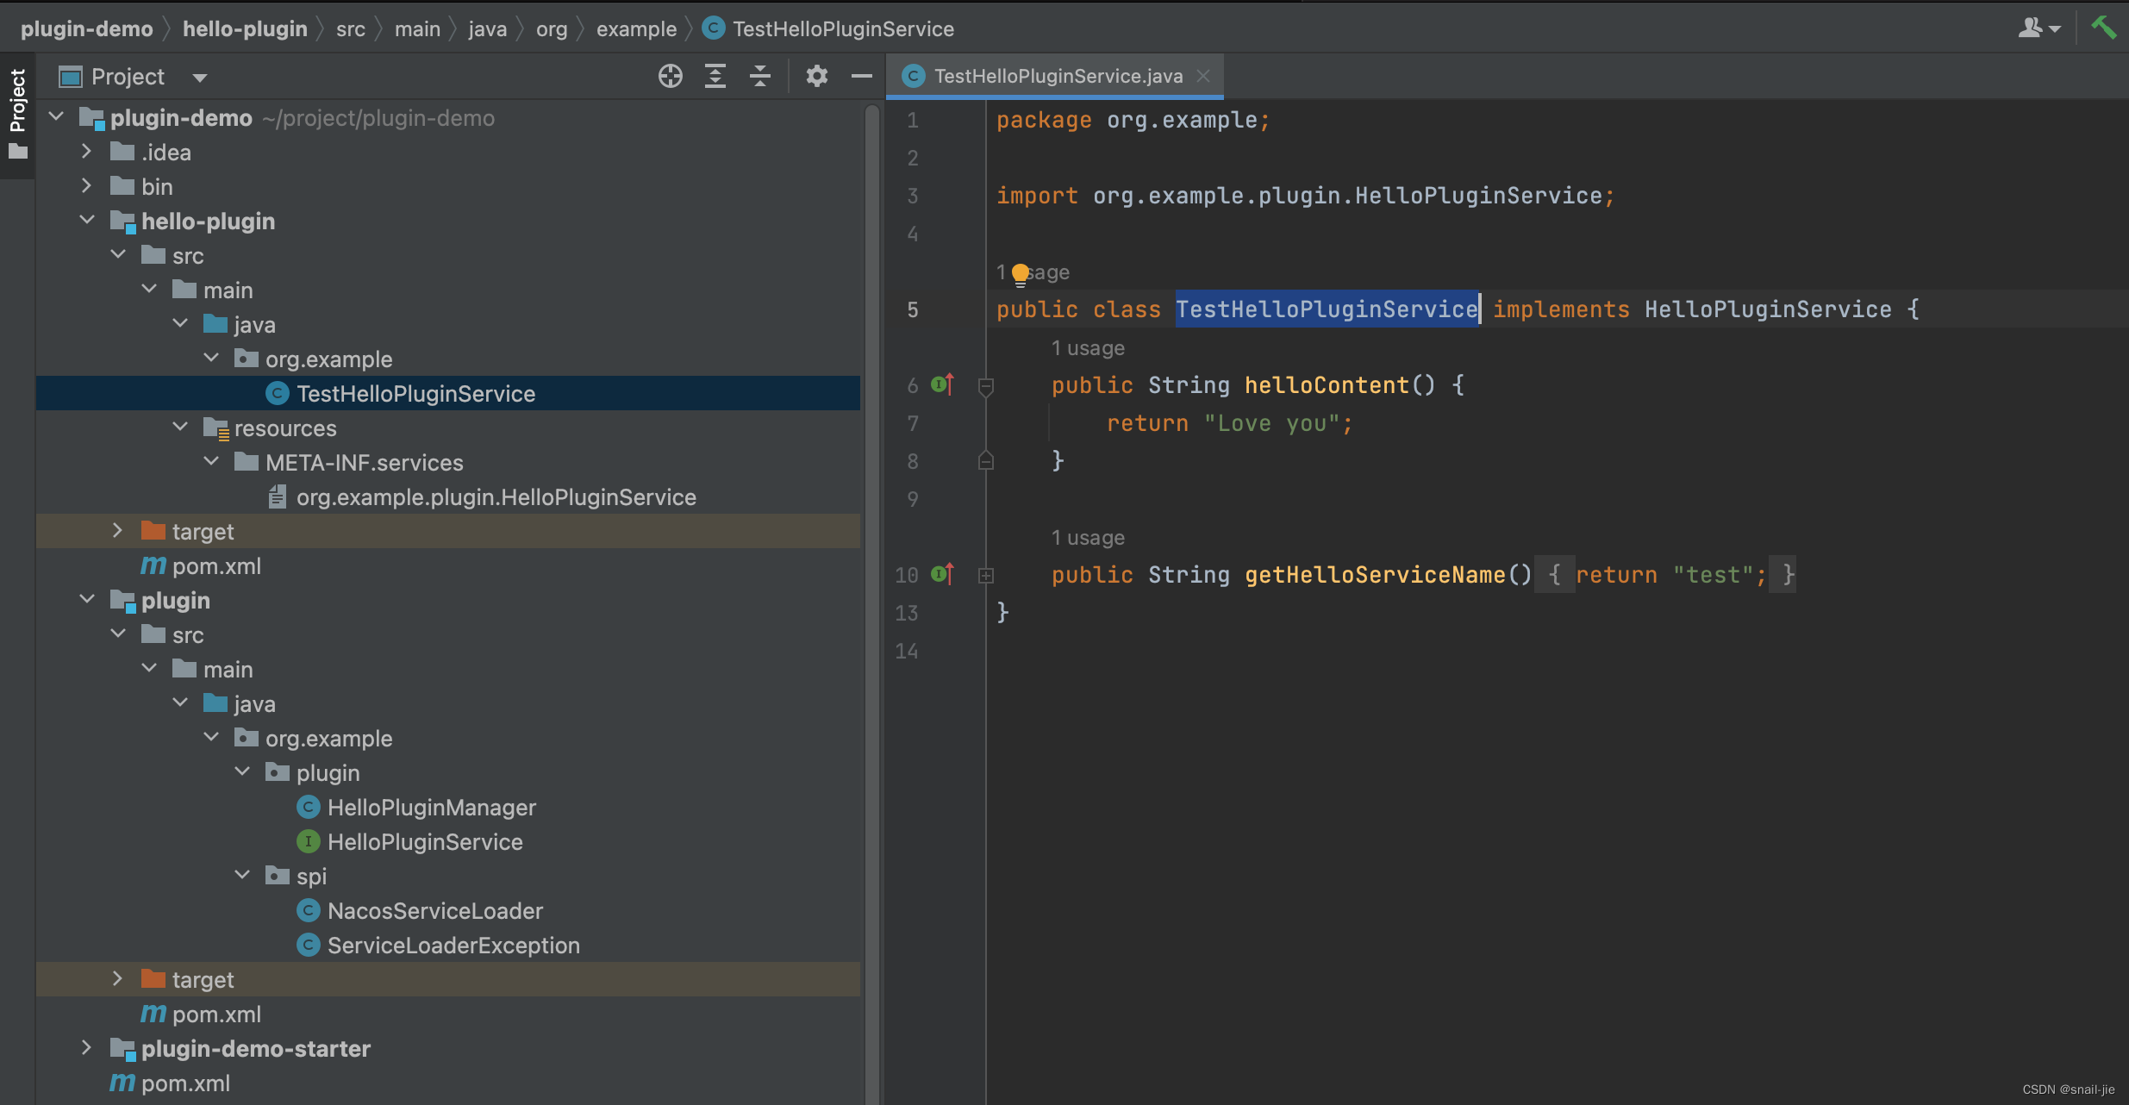
Task: Collapse the plugin module node
Action: (x=86, y=600)
